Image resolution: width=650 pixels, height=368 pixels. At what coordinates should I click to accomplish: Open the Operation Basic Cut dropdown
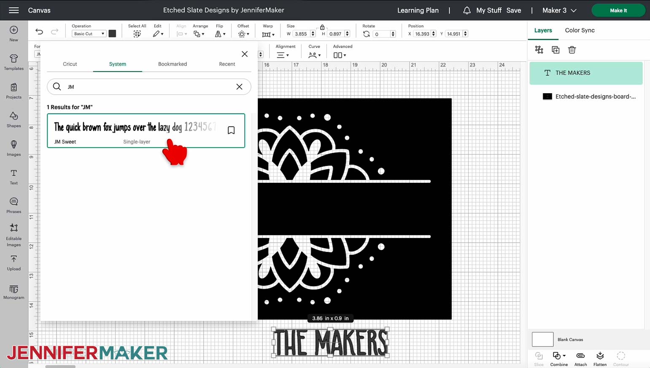(89, 34)
